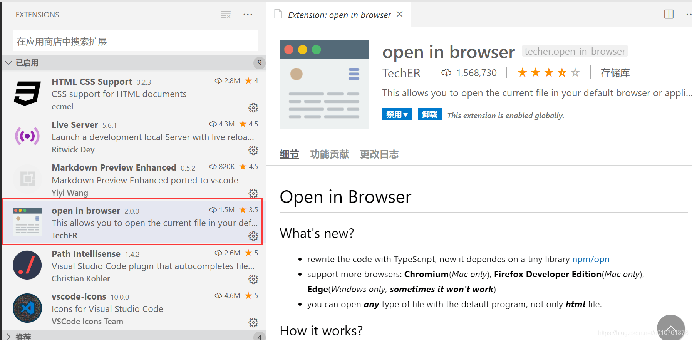Select the Path Intellisense extension icon

pyautogui.click(x=27, y=265)
